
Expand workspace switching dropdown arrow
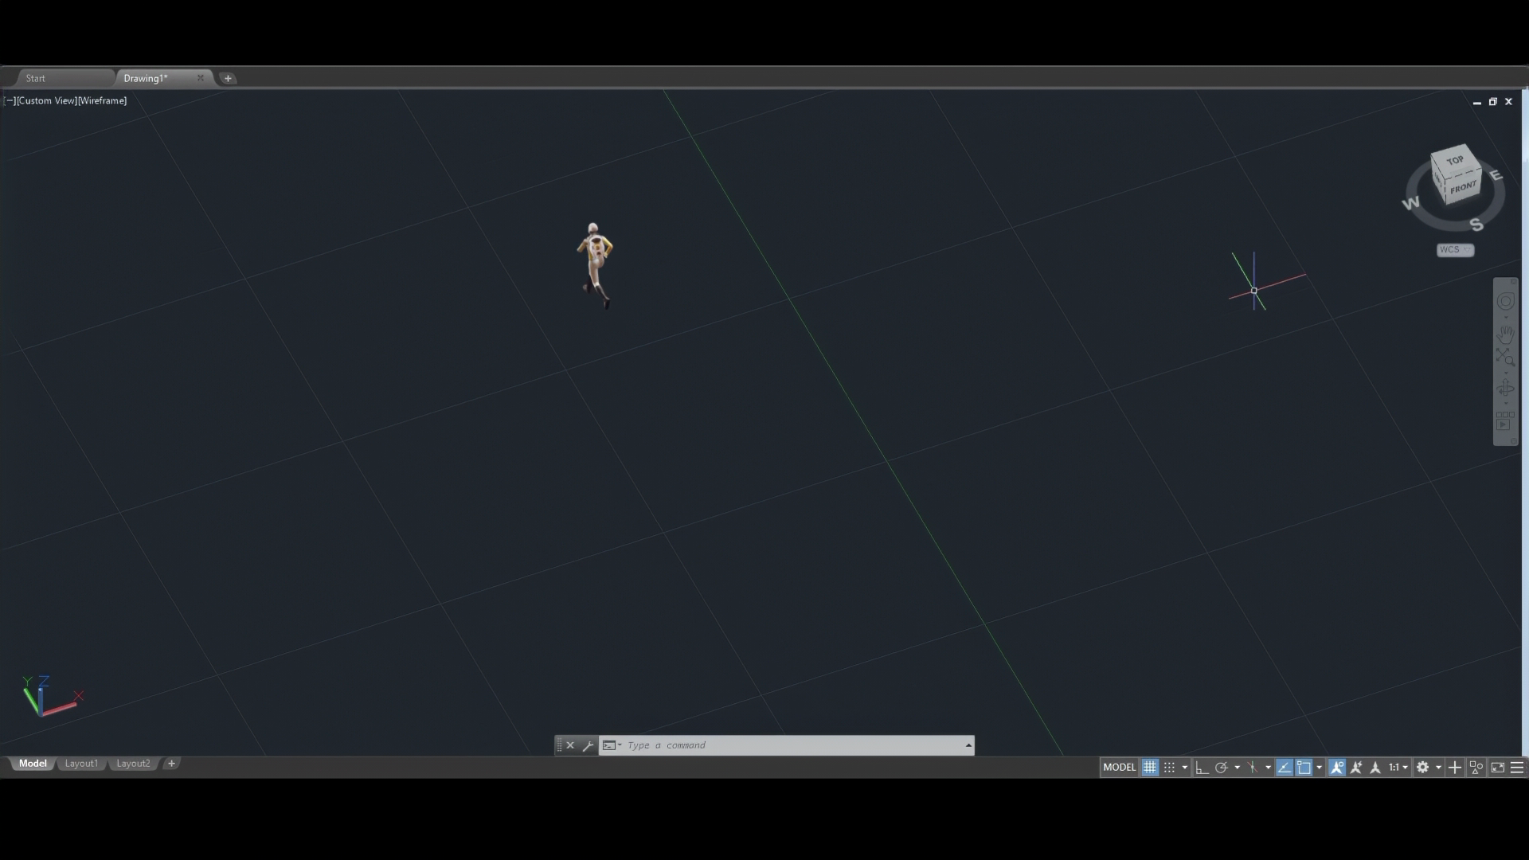pos(1438,768)
